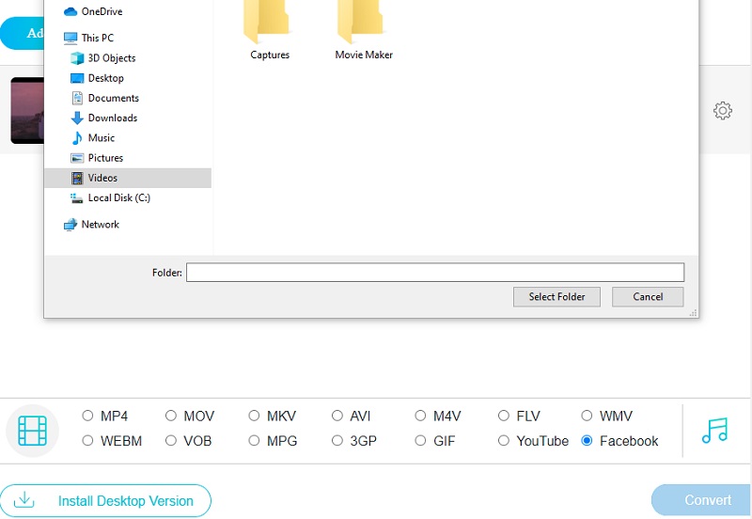
Task: Pick the YouTube format radio button
Action: point(504,441)
